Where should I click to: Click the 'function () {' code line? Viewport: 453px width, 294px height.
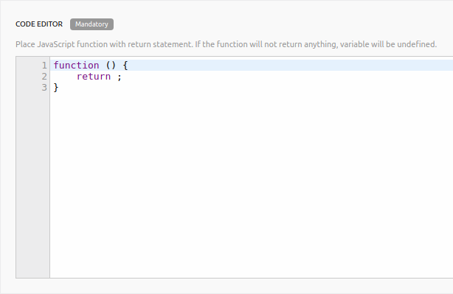(91, 66)
